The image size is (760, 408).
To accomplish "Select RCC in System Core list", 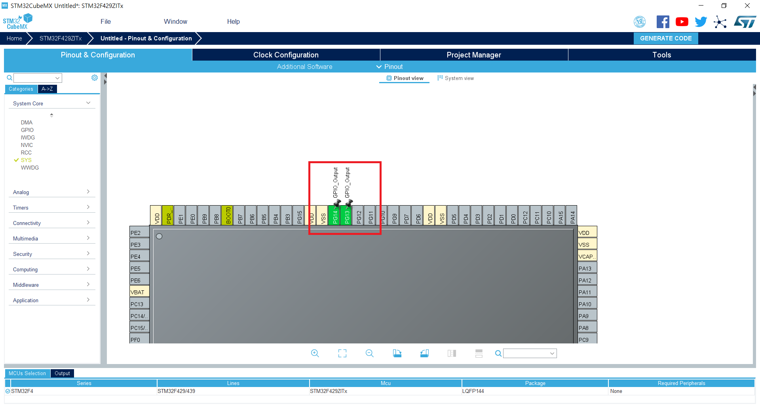I will coord(26,153).
